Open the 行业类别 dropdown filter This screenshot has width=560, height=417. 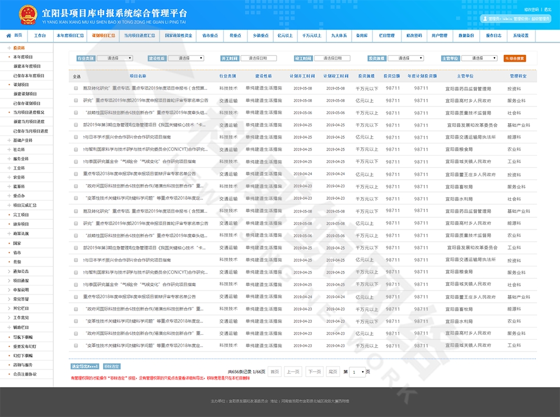click(x=115, y=58)
